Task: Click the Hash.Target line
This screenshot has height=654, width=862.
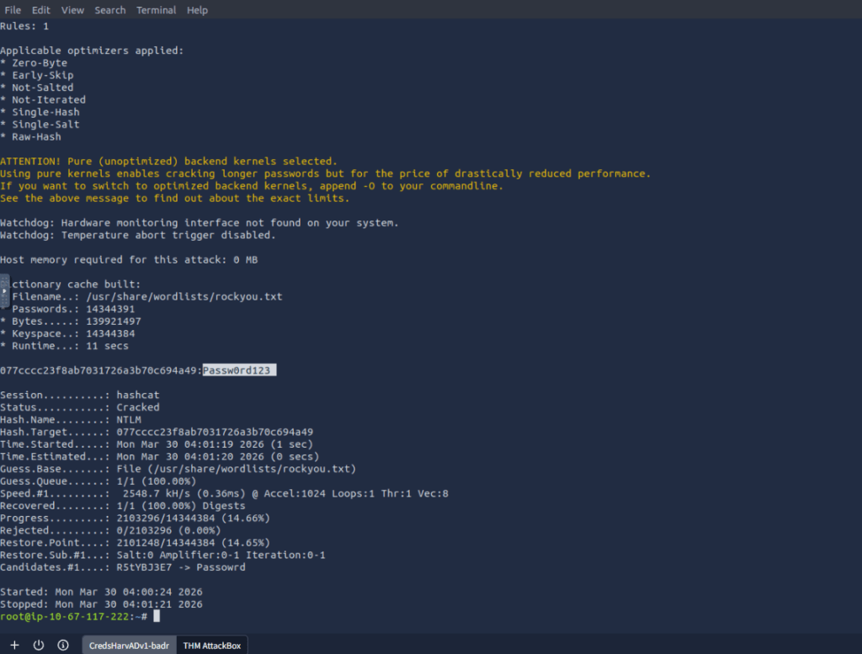Action: point(157,432)
